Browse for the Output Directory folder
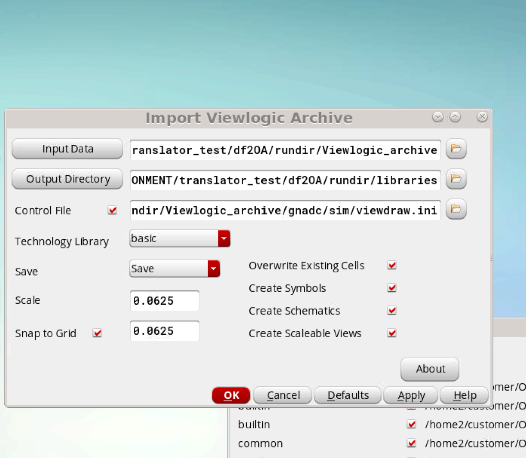 tap(456, 179)
